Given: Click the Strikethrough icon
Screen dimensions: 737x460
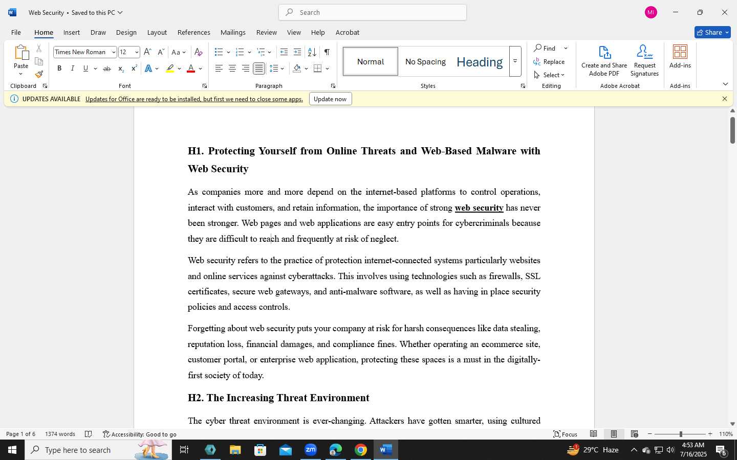Looking at the screenshot, I should pos(106,68).
